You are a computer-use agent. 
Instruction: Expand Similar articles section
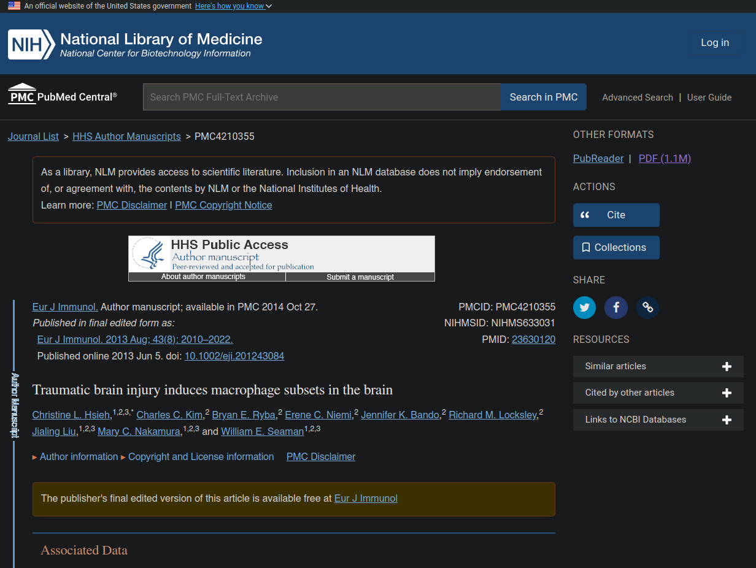[x=658, y=366]
